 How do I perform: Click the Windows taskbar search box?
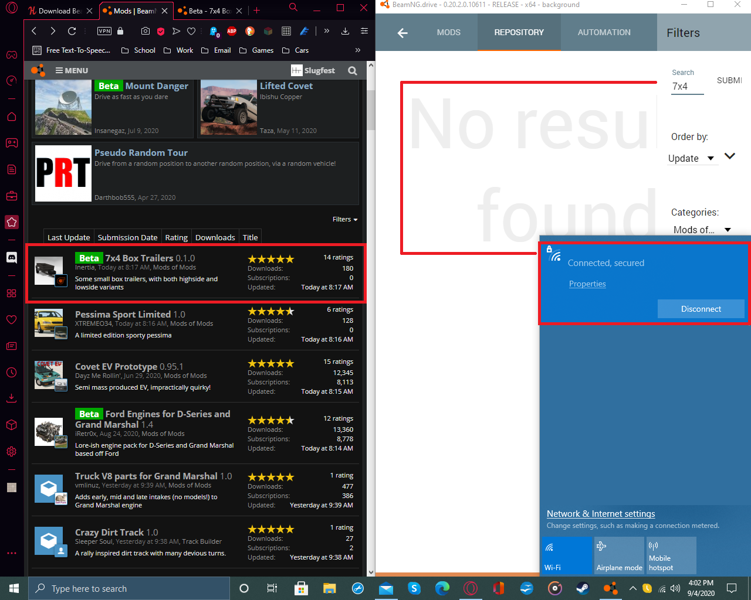[129, 588]
